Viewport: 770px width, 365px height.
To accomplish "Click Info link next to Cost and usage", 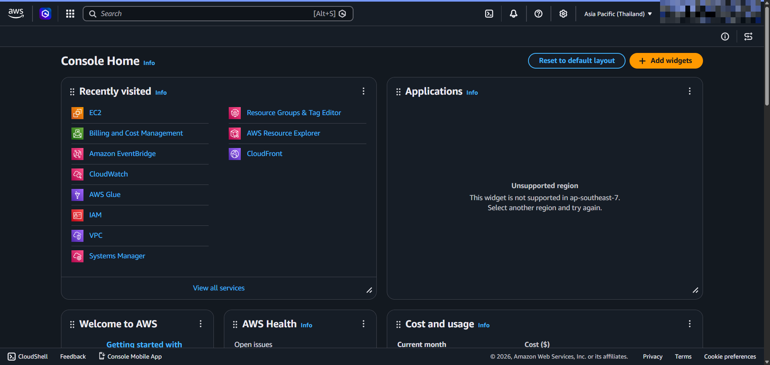I will (x=484, y=325).
